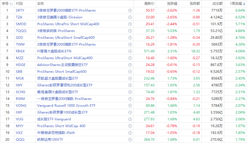Open ticker code SMDD

coord(21,24)
